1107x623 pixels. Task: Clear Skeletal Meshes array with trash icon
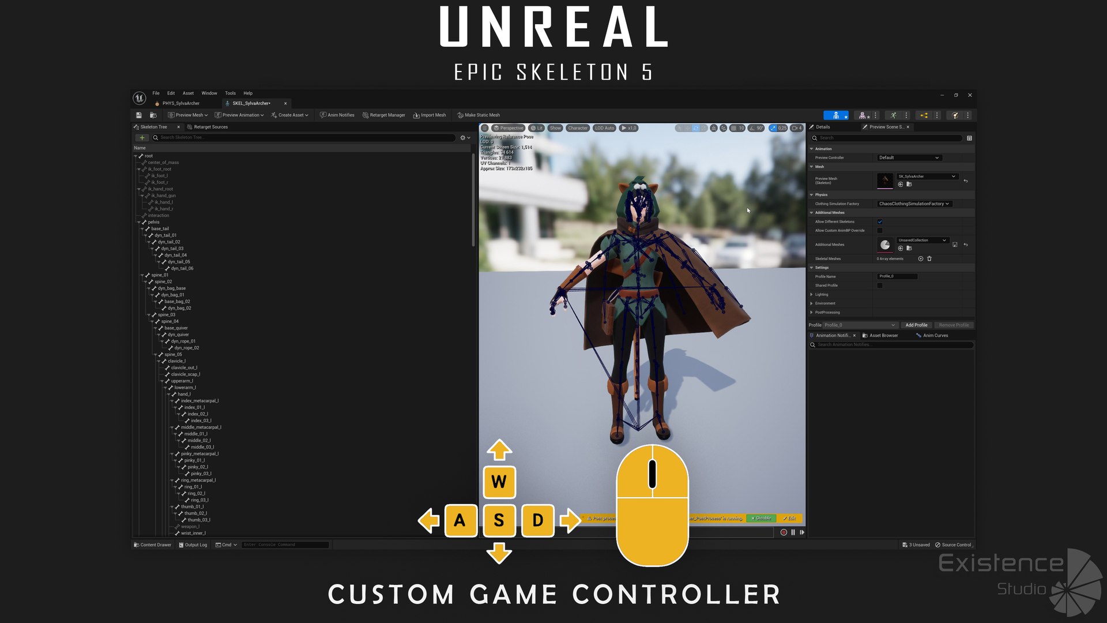(929, 259)
